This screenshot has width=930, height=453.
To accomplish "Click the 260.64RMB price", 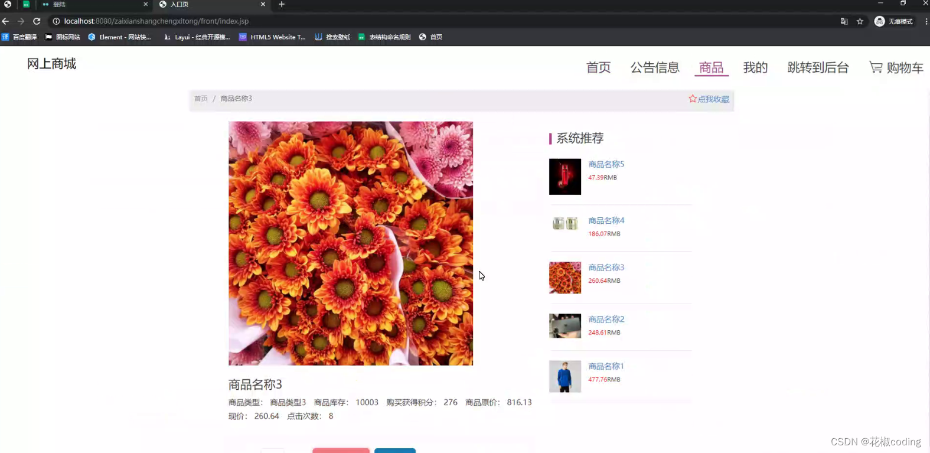I will [x=604, y=281].
